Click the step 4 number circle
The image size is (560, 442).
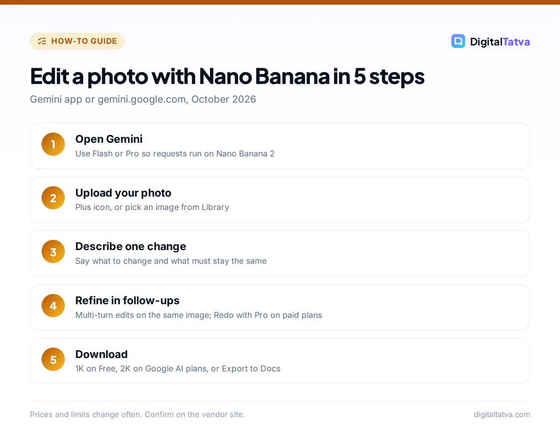[x=53, y=306]
